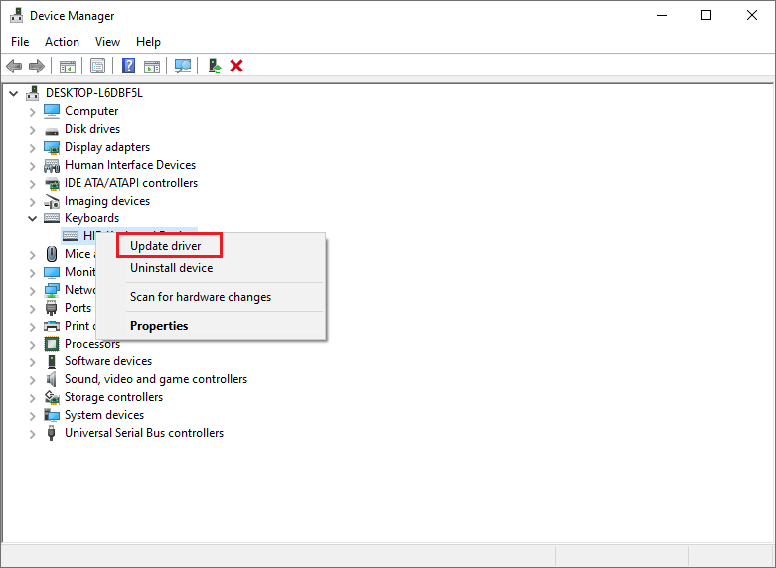Screen dimensions: 776x568
Task: Click the blue Help question mark icon
Action: pos(128,66)
